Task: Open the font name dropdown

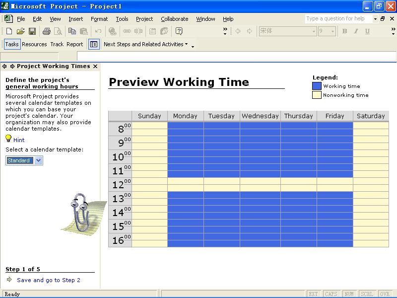Action: click(x=314, y=31)
